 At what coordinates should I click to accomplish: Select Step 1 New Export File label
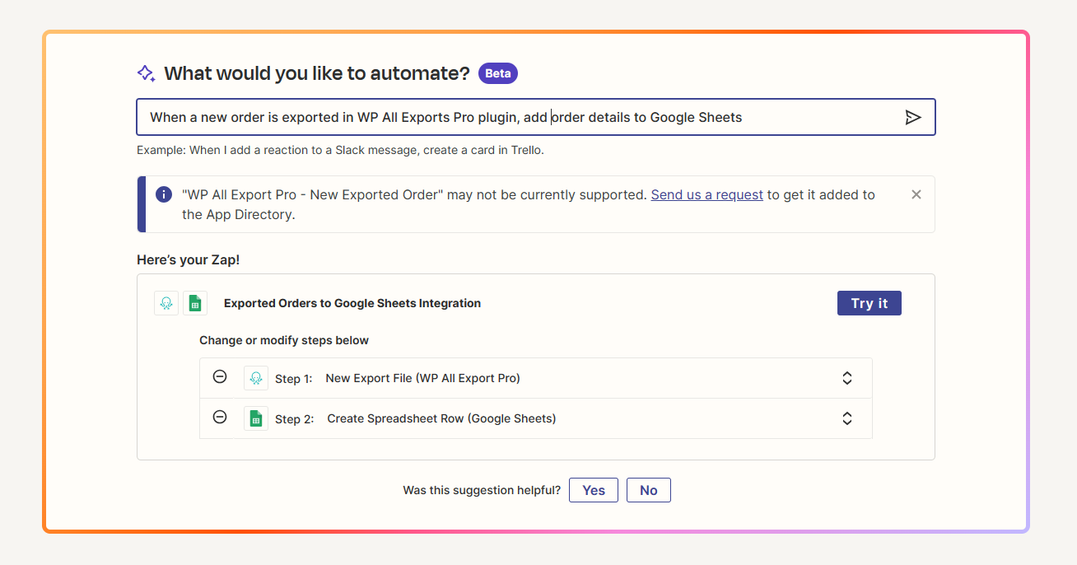(422, 378)
